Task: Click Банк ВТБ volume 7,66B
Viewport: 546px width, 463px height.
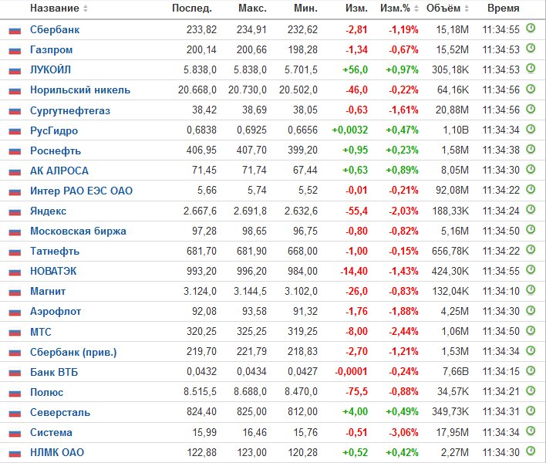Action: 456,372
